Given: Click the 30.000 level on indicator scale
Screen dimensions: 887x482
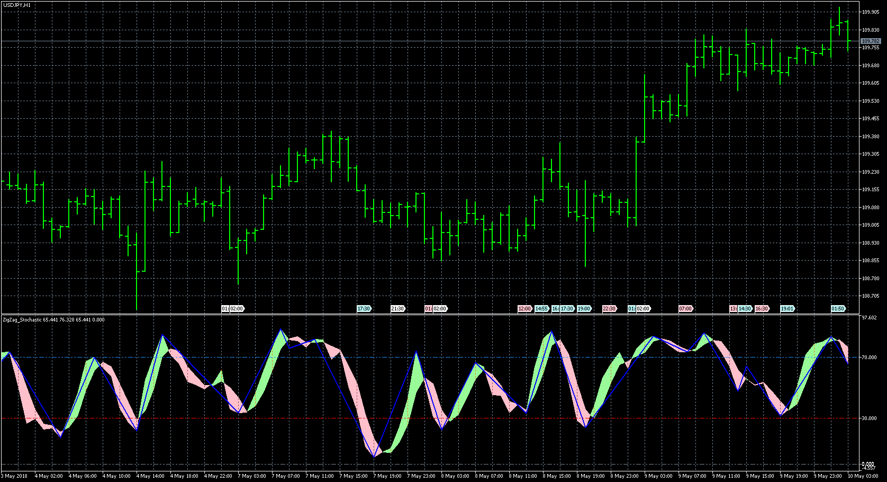Looking at the screenshot, I should click(x=869, y=418).
